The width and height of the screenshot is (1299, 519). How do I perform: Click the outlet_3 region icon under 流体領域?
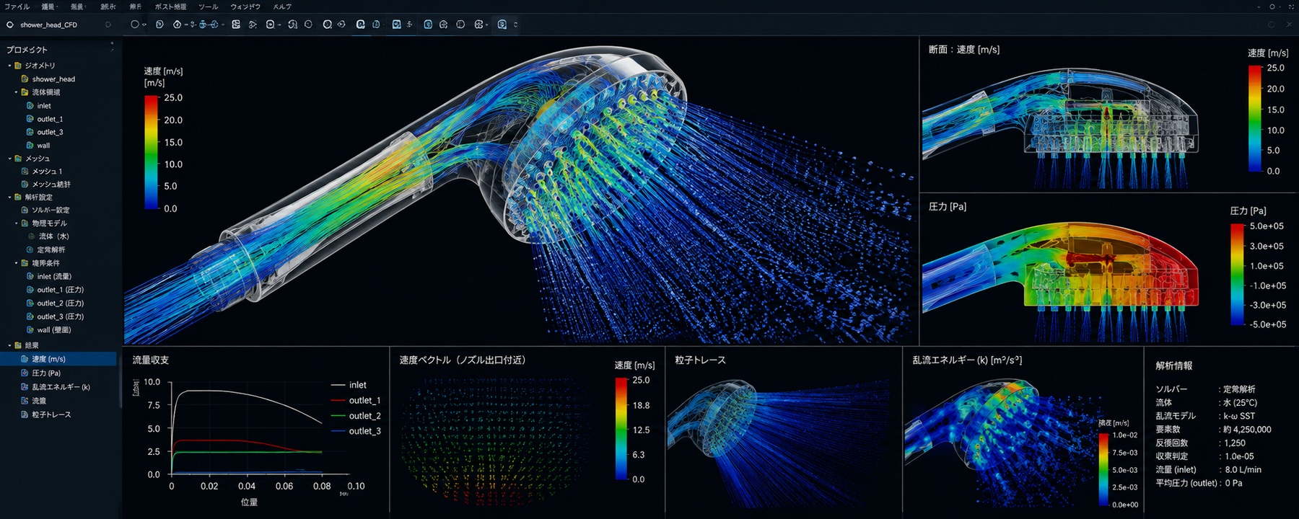click(30, 132)
